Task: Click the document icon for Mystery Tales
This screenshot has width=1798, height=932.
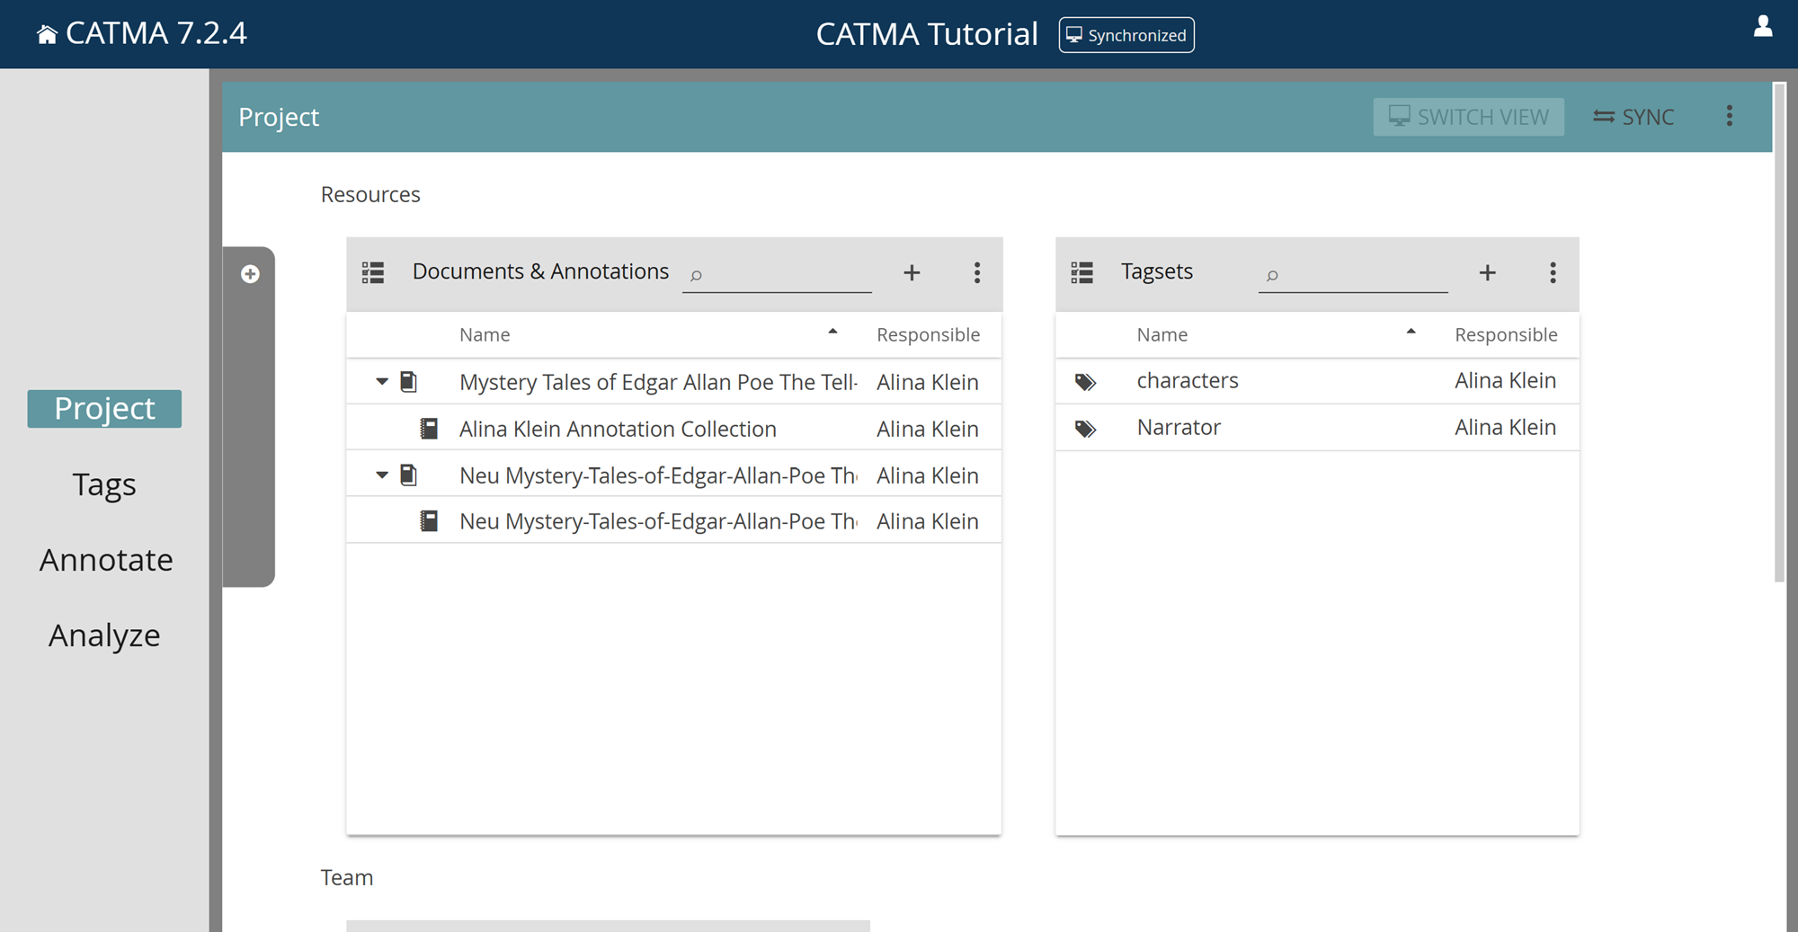Action: (x=409, y=381)
